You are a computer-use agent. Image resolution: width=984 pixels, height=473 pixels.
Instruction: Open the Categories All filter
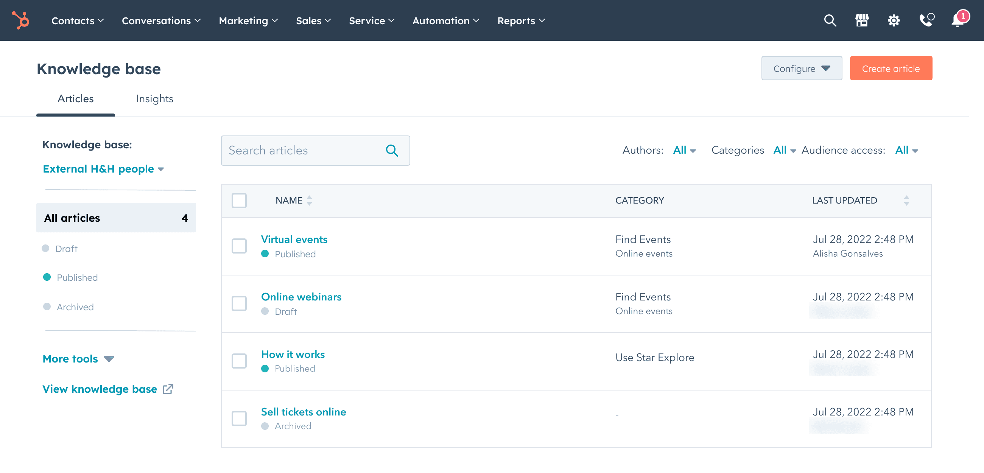click(x=785, y=150)
